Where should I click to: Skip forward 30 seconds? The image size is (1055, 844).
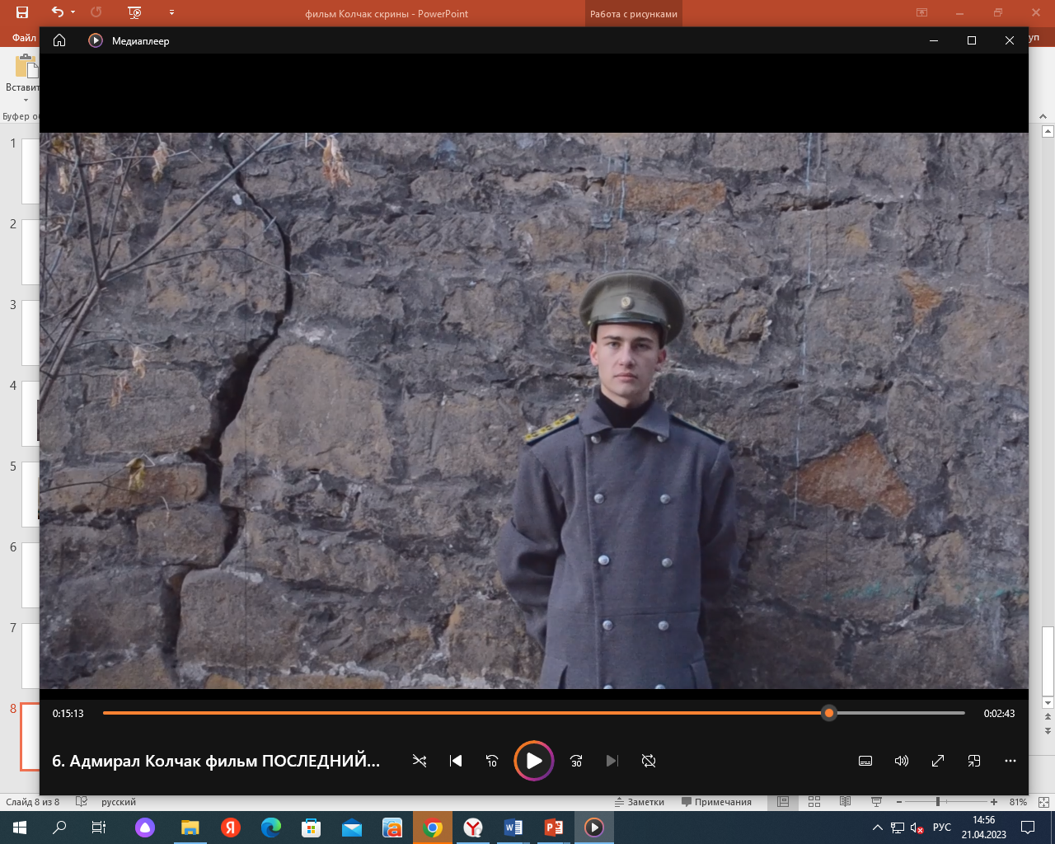click(576, 761)
